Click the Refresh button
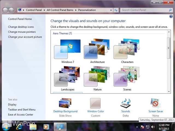Viewport: 175px width, 131px height. 116,10
